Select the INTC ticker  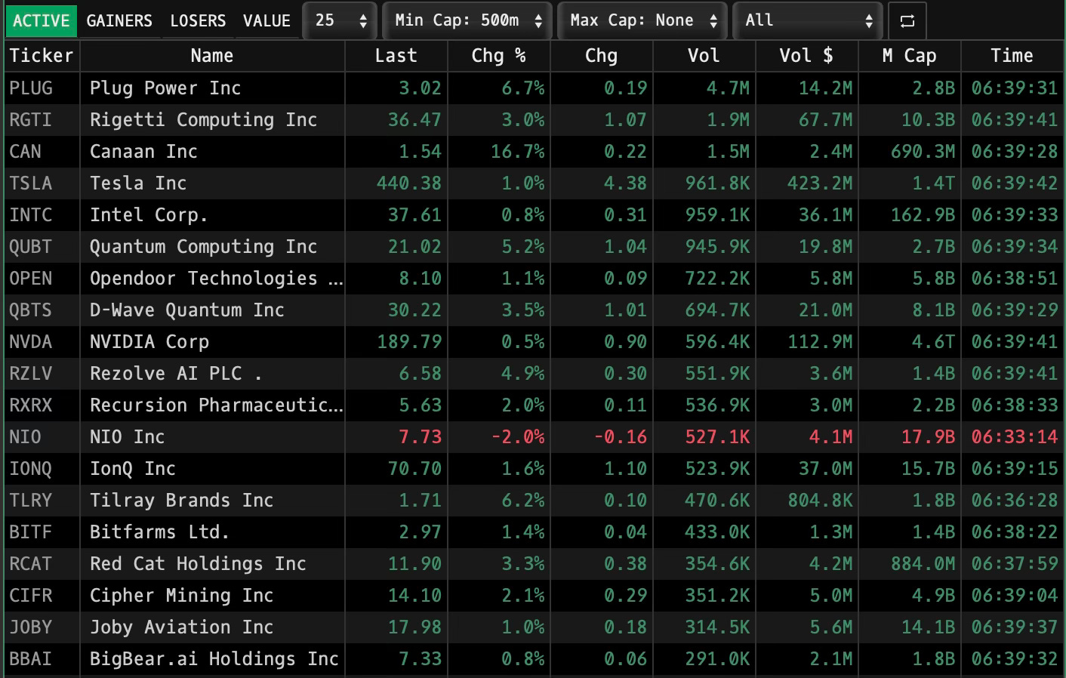point(31,215)
